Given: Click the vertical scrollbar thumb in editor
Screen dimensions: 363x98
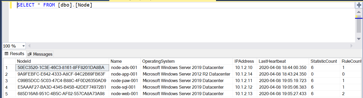Looking at the screenshot, I should pyautogui.click(x=359, y=24).
